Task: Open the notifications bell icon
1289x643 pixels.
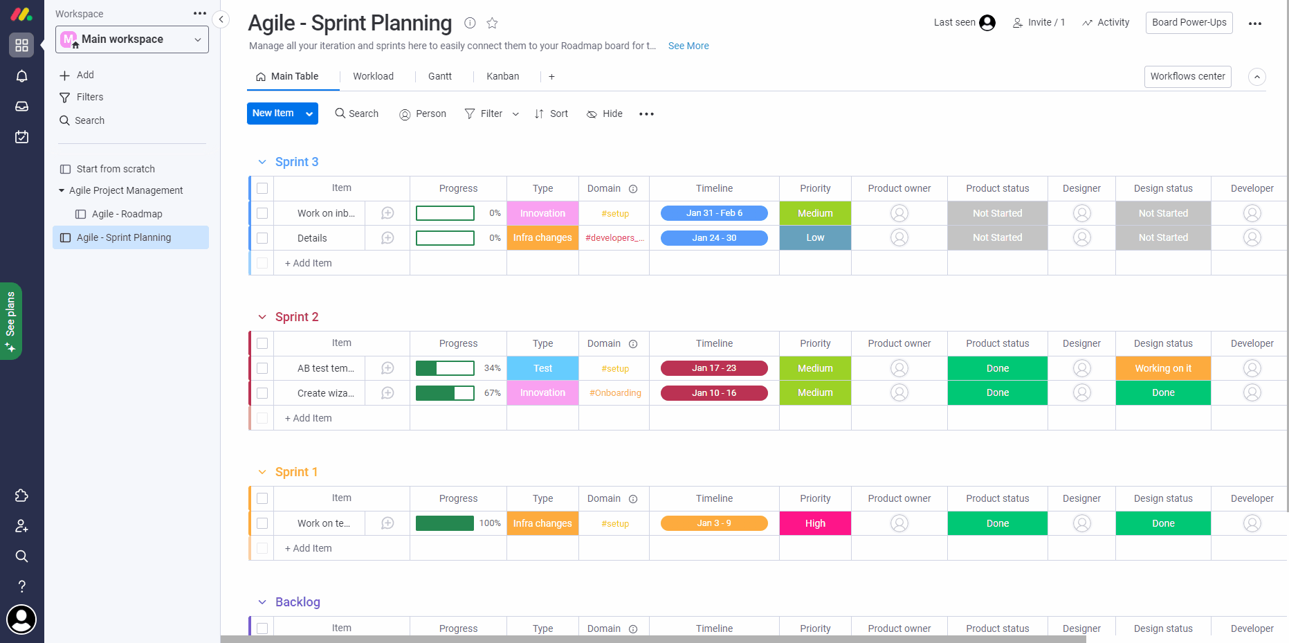Action: coord(21,76)
